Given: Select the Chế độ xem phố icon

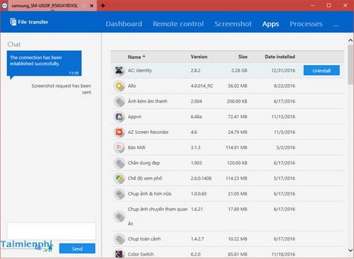Looking at the screenshot, I should click(119, 178).
